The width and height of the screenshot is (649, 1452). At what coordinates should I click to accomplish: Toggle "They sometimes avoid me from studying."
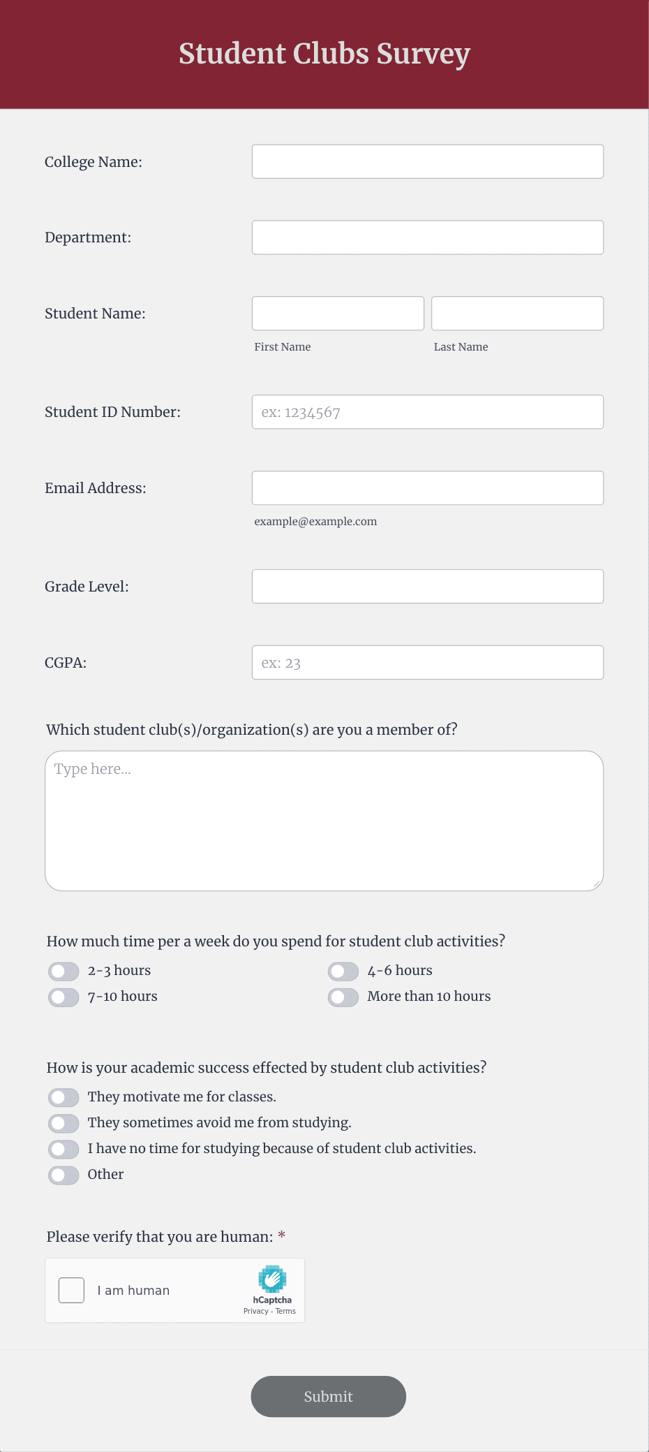tap(64, 1123)
